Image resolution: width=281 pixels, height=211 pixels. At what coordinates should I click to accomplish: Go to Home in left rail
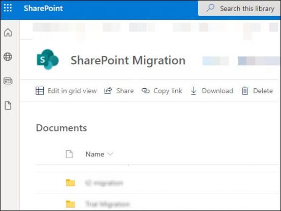[x=8, y=32]
